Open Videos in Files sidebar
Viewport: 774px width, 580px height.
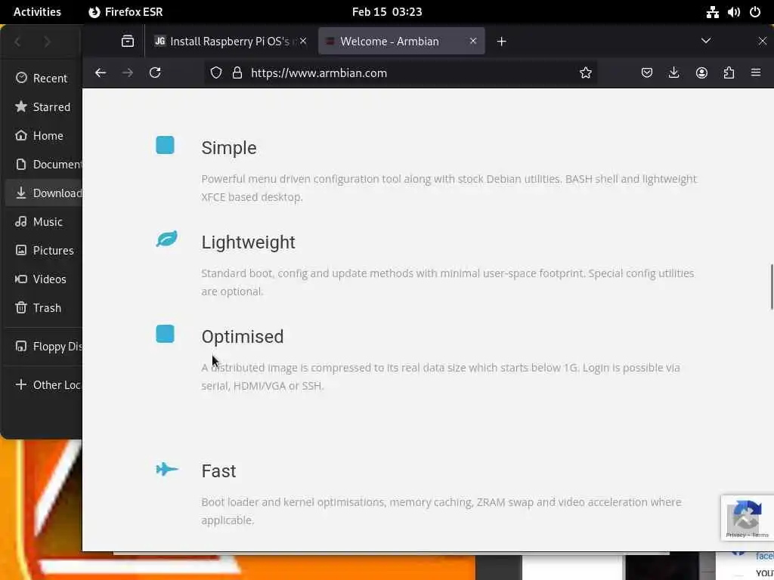(x=43, y=279)
